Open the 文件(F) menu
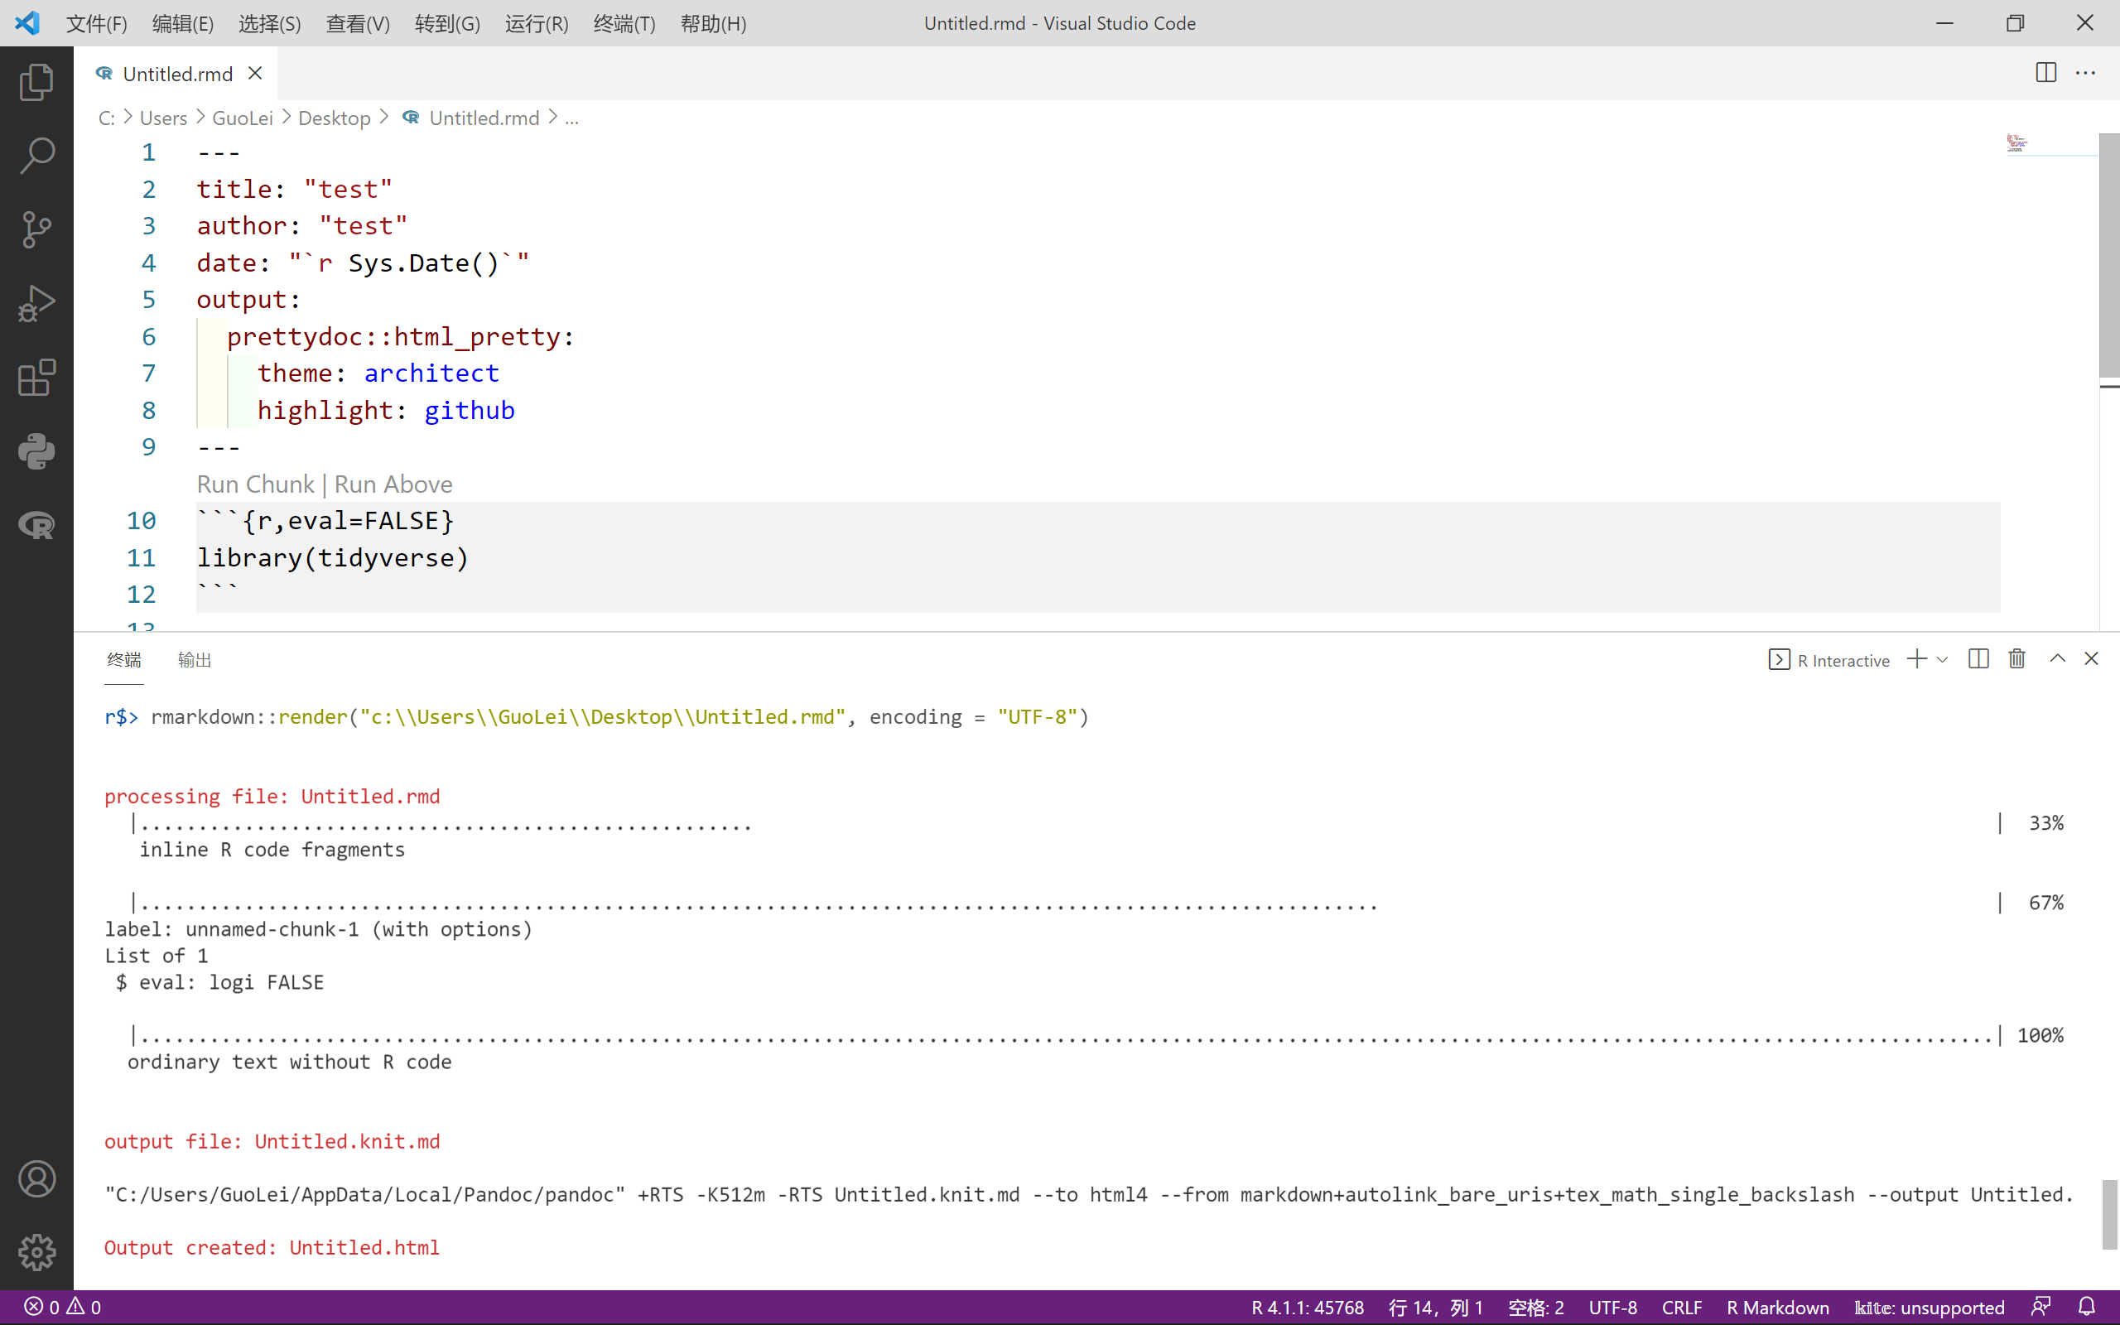This screenshot has height=1325, width=2120. [x=96, y=24]
